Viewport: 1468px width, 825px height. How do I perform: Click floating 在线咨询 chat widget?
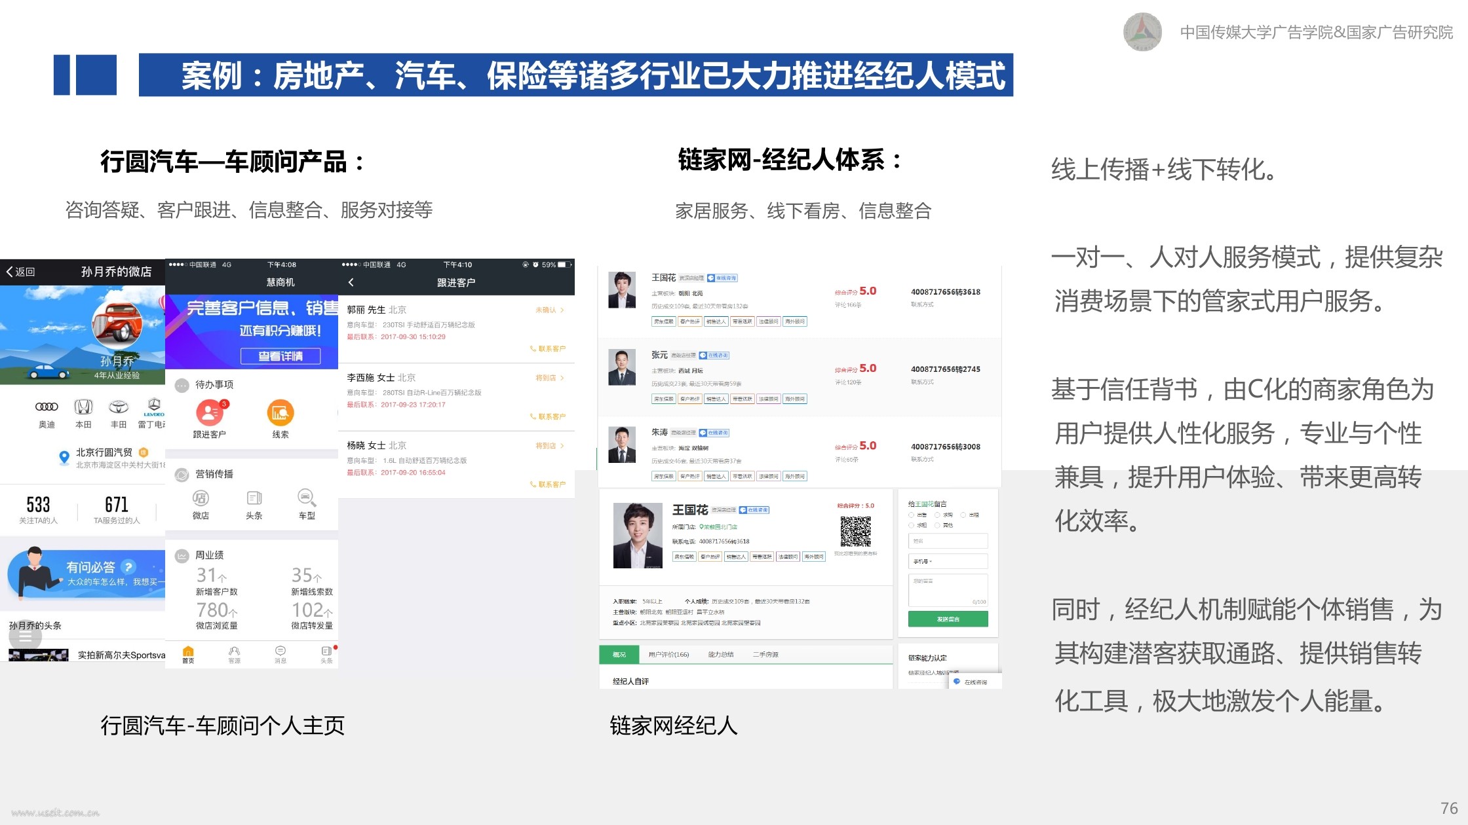(975, 682)
